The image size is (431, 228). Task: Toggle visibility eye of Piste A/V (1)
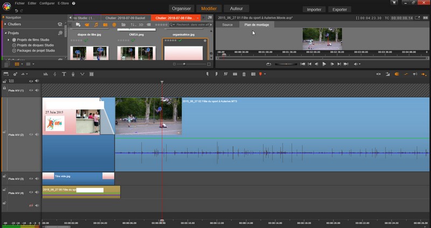(31, 90)
